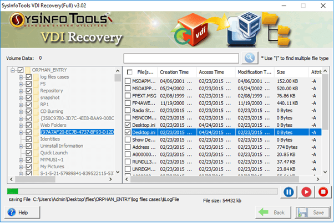Expand the log files cases node
This screenshot has height=223, width=334.
coord(21,77)
